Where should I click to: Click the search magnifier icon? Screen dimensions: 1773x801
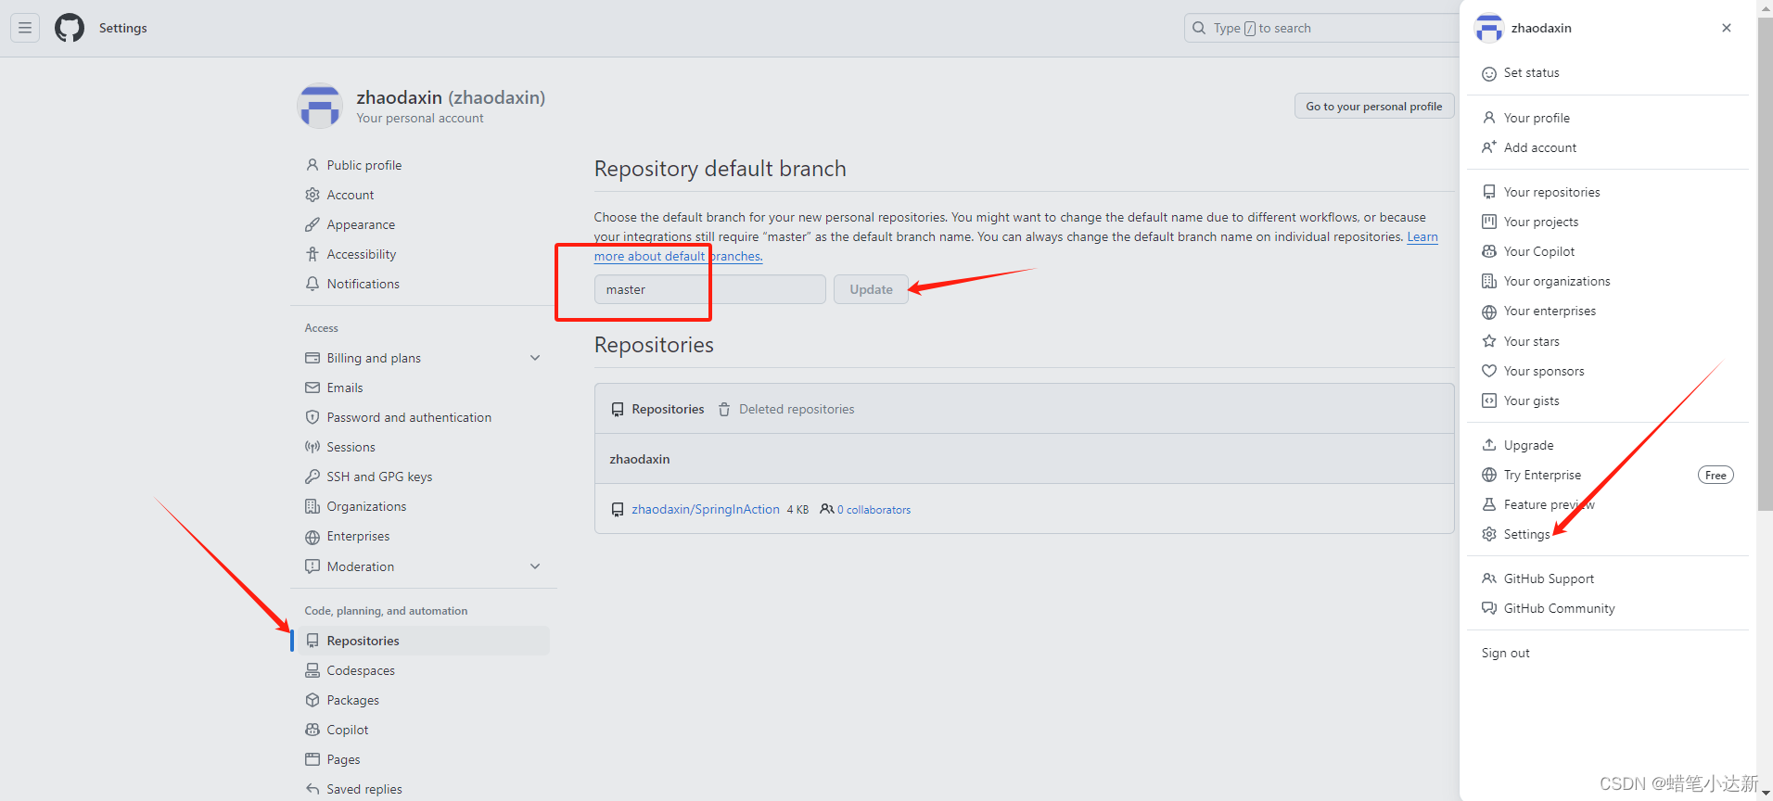pyautogui.click(x=1199, y=28)
